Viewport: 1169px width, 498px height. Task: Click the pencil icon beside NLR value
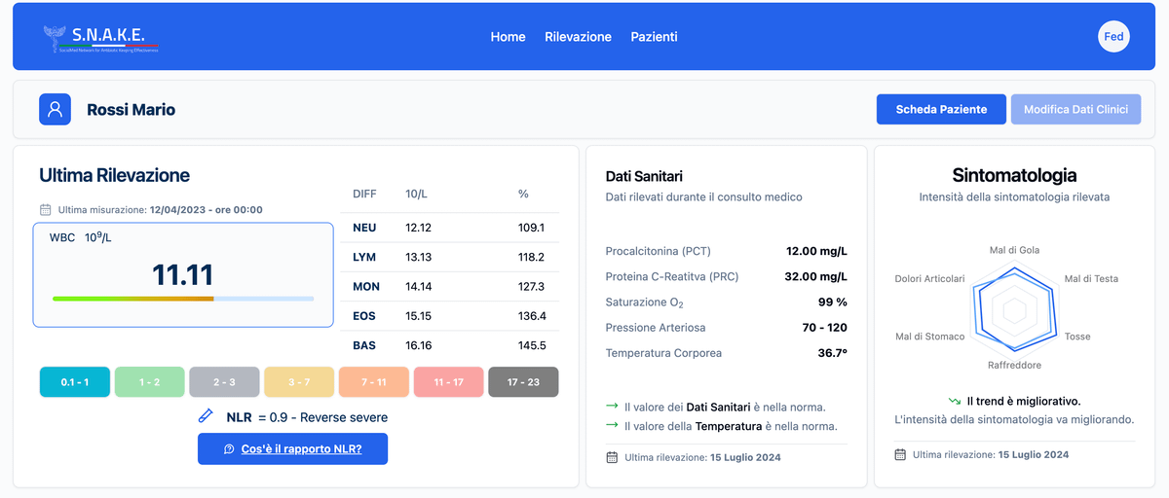point(206,416)
